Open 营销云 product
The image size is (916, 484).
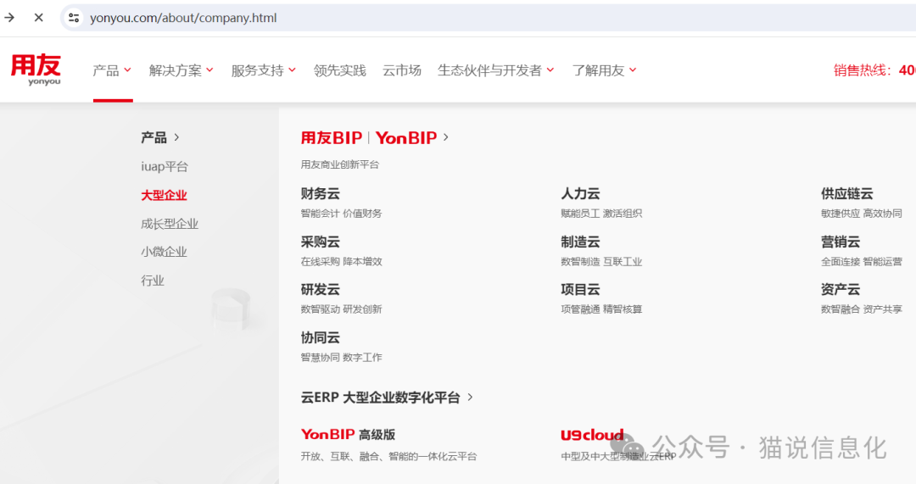pyautogui.click(x=840, y=242)
